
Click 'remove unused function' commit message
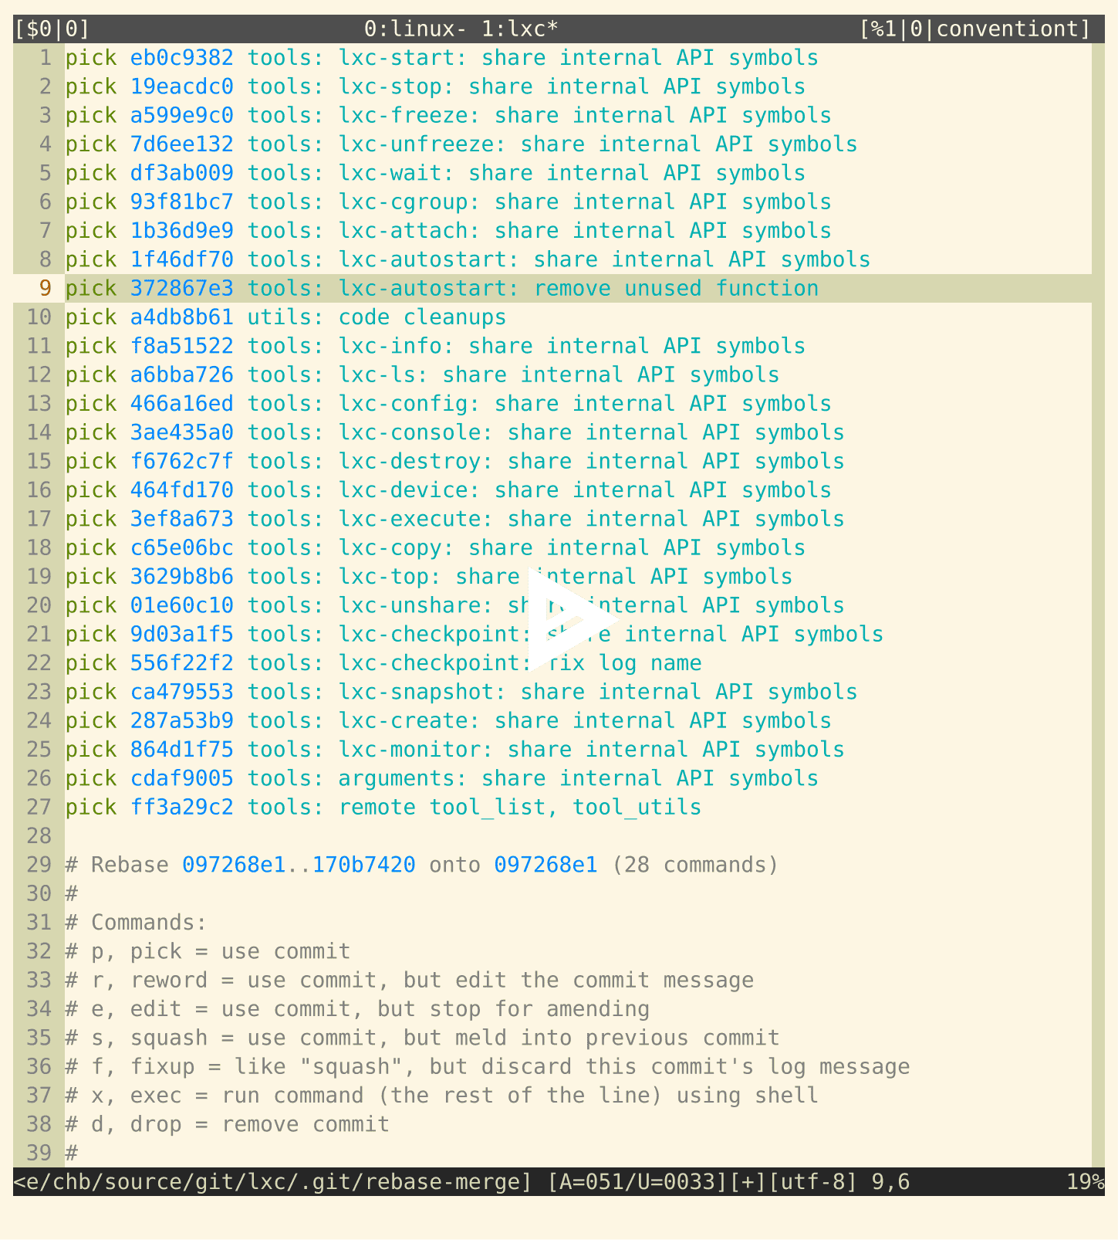(x=676, y=289)
